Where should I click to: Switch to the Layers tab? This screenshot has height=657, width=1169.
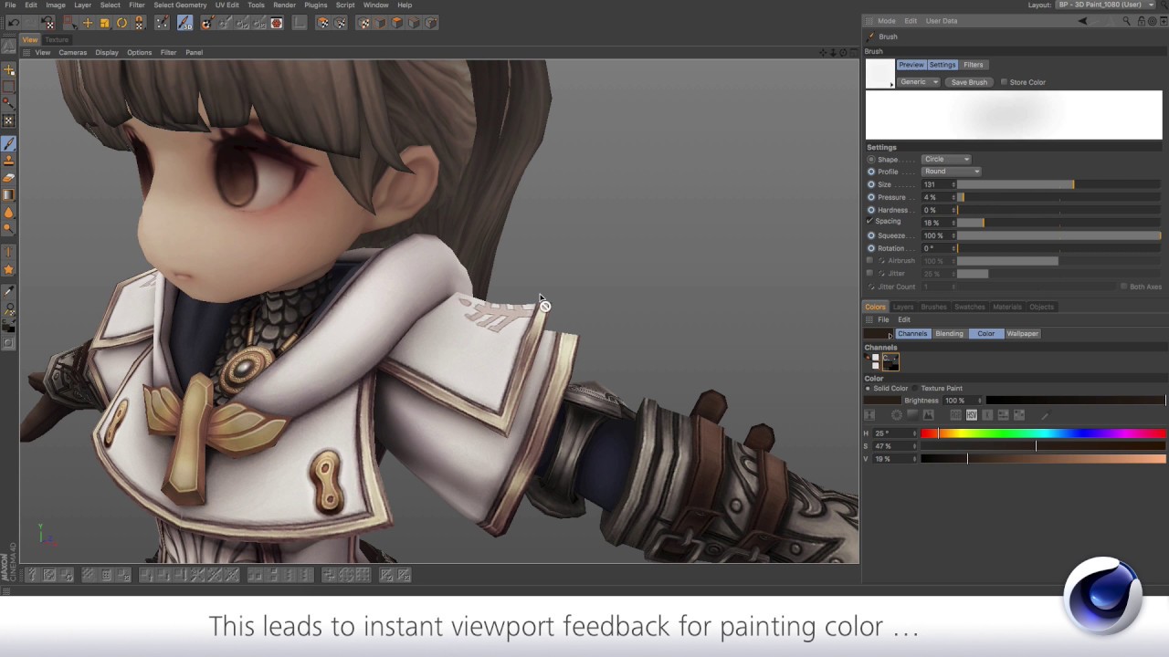coord(902,307)
